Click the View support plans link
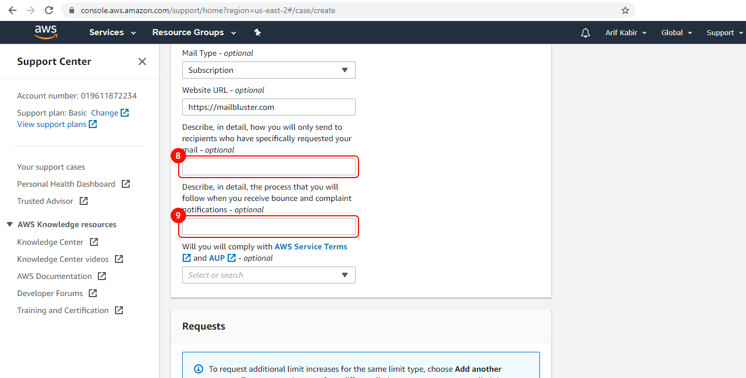 click(x=52, y=124)
